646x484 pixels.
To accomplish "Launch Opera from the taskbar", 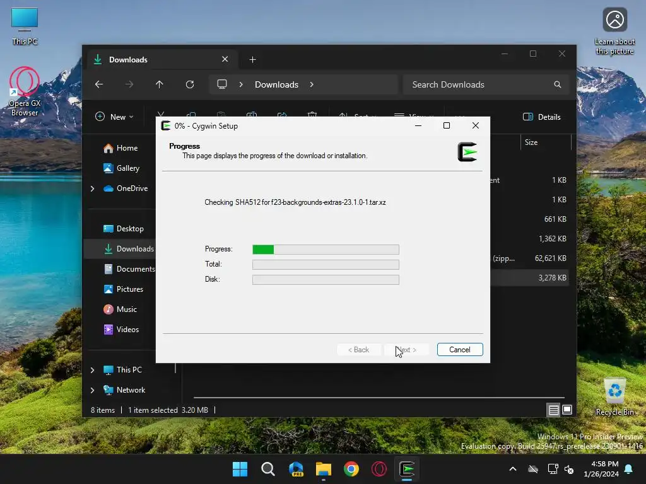I will tap(379, 469).
